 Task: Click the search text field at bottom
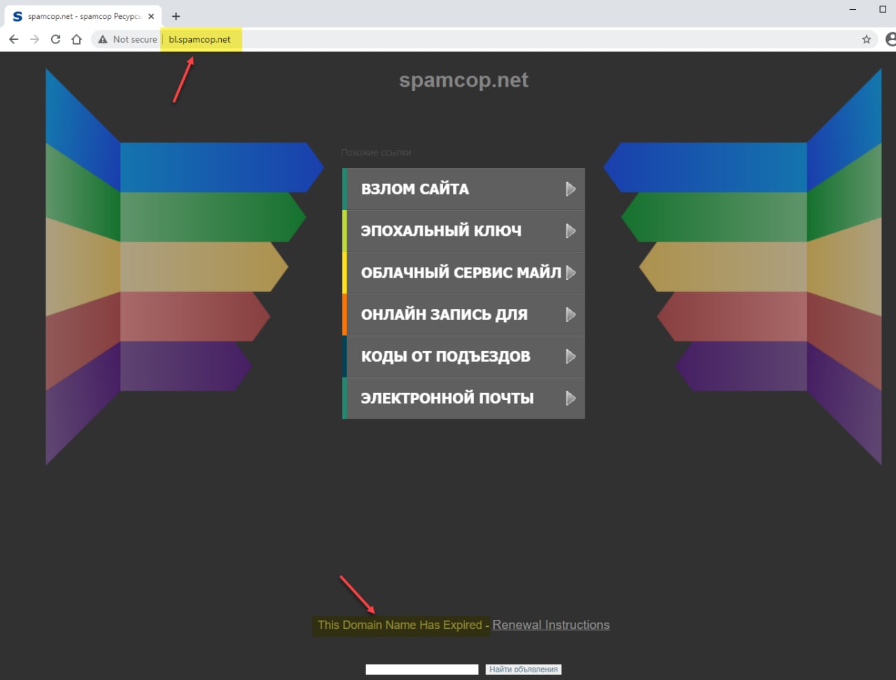click(x=421, y=670)
